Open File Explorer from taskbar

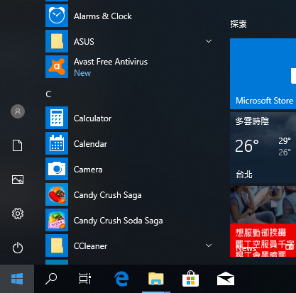click(x=156, y=279)
